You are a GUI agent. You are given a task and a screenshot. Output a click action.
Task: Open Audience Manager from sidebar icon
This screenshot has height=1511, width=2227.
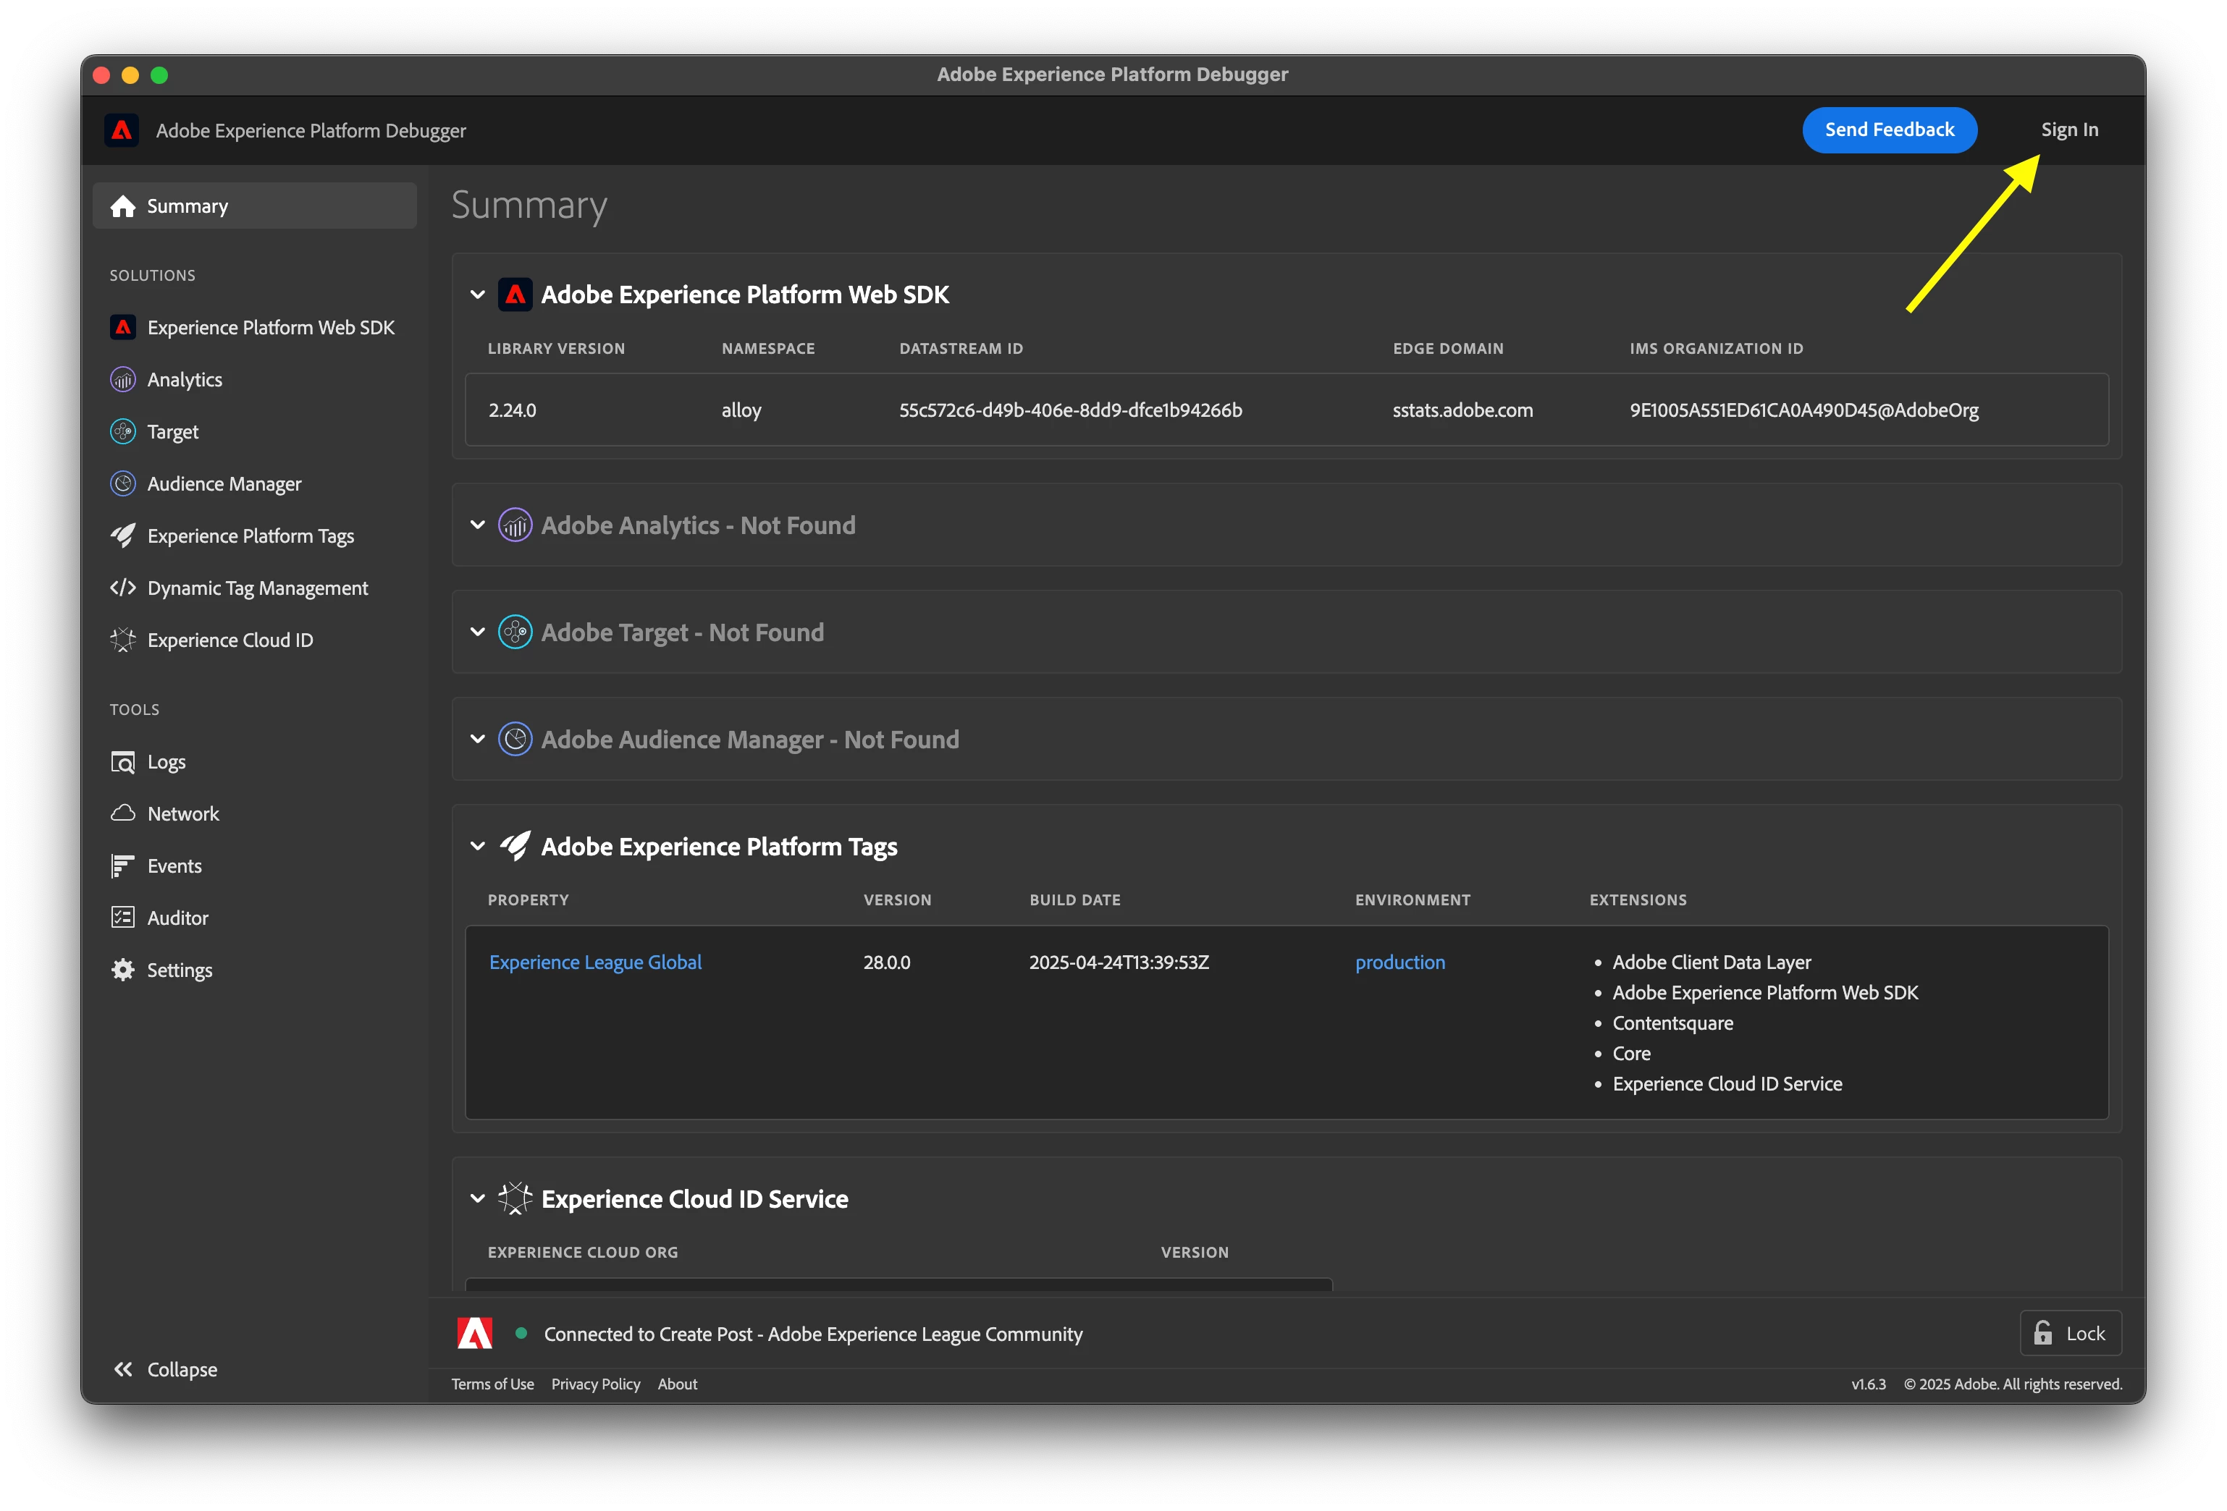coord(122,483)
